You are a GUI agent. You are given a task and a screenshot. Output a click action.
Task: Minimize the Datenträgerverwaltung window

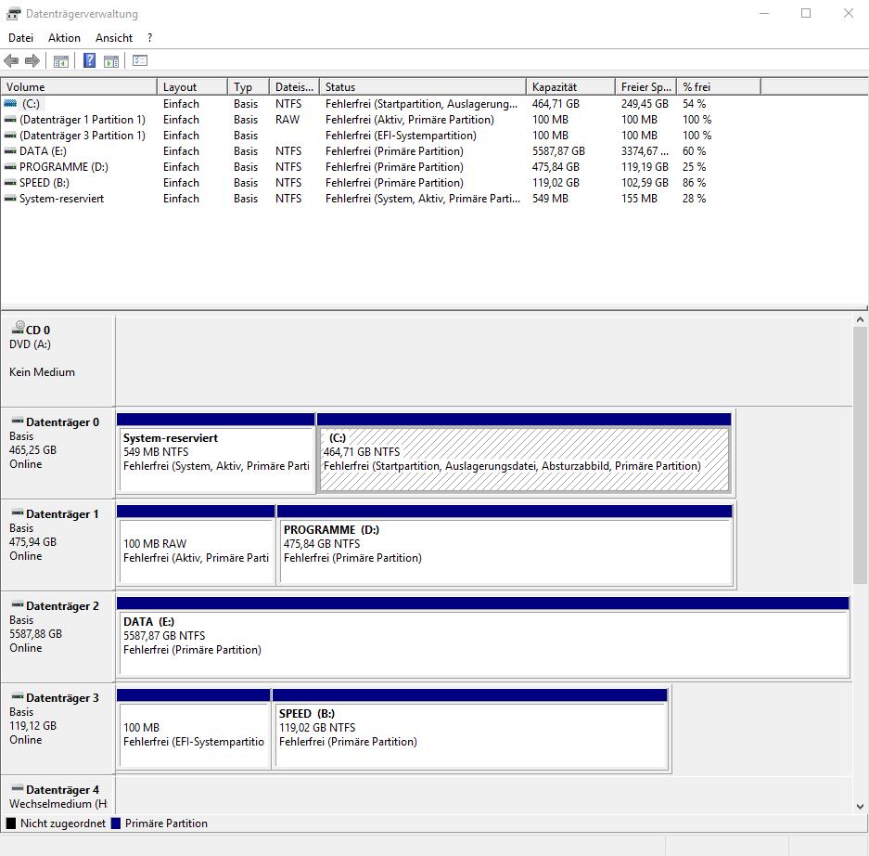click(x=764, y=13)
